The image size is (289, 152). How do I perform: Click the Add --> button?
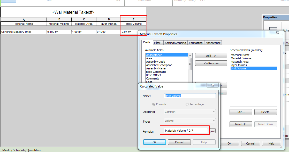click(211, 55)
